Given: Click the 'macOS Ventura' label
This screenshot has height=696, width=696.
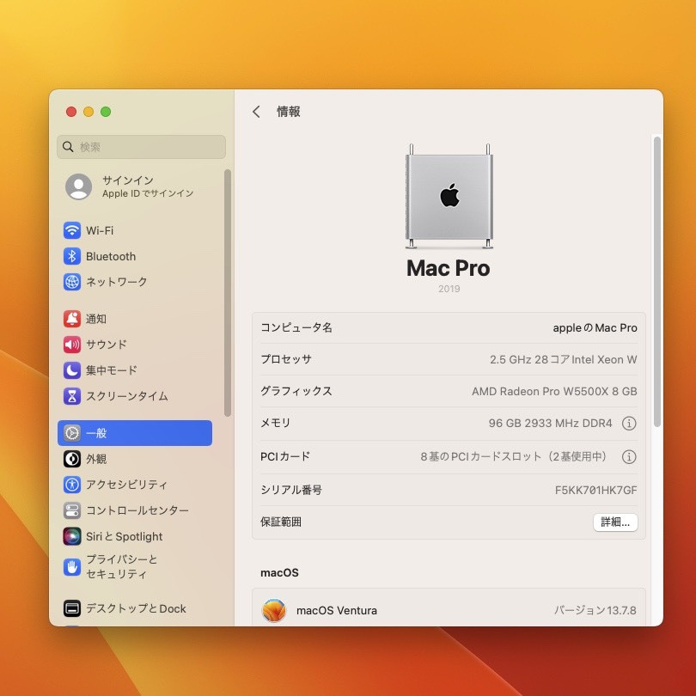Looking at the screenshot, I should click(337, 611).
